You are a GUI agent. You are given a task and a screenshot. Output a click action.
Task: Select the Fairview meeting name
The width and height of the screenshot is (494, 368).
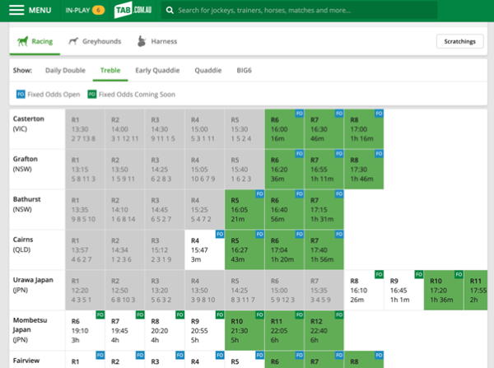26,361
